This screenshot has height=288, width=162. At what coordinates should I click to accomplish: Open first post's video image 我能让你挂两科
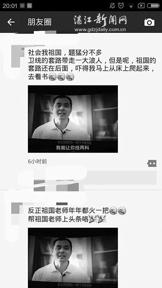click(73, 119)
